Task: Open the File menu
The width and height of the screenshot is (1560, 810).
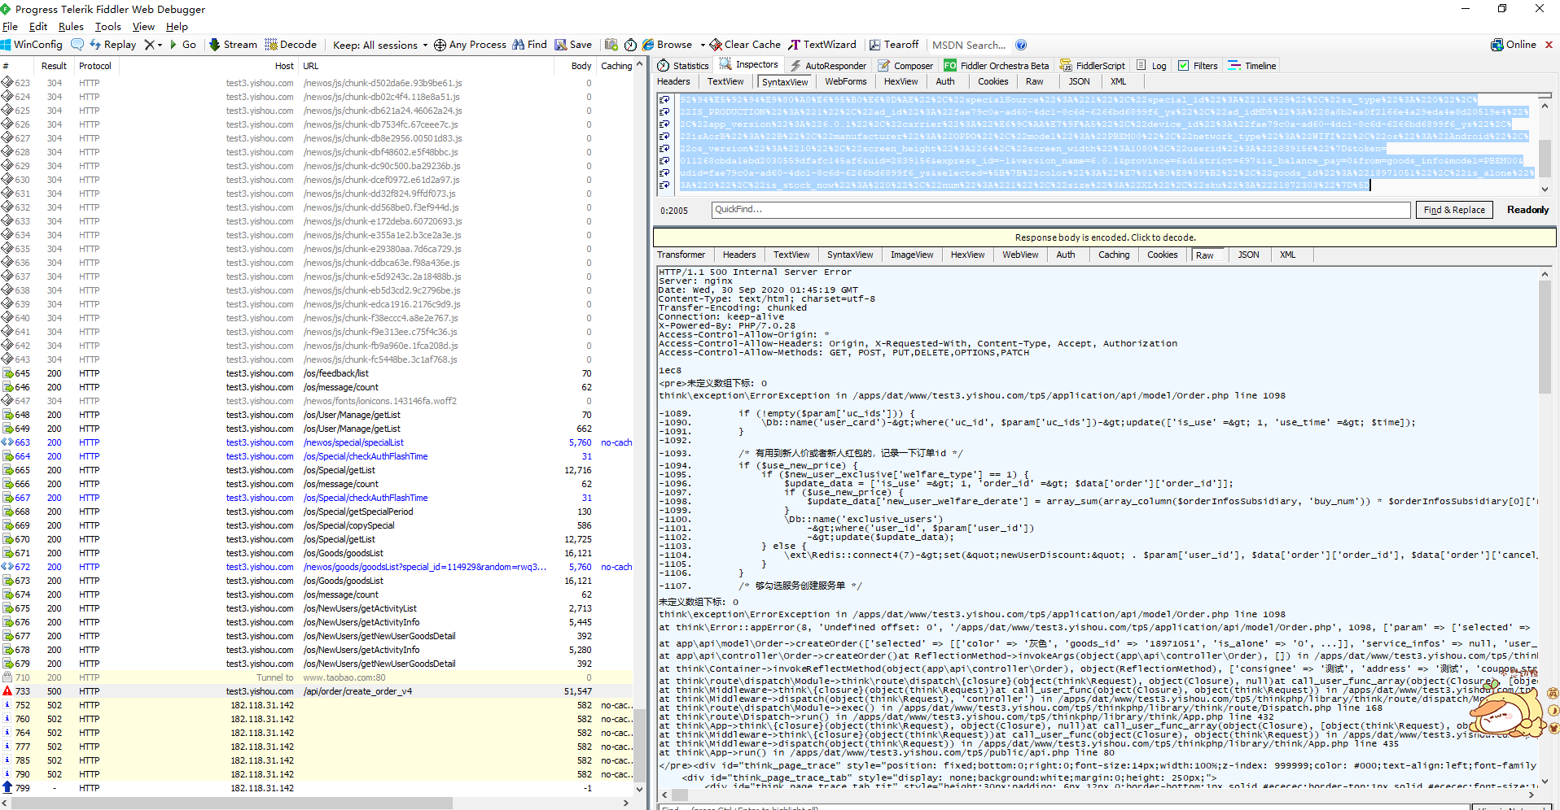Action: tap(10, 27)
